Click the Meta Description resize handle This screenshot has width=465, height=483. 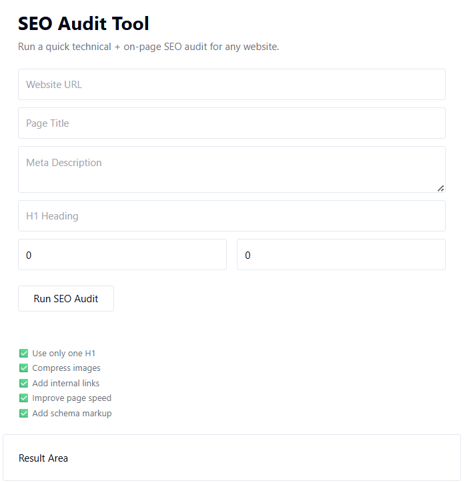pyautogui.click(x=440, y=188)
